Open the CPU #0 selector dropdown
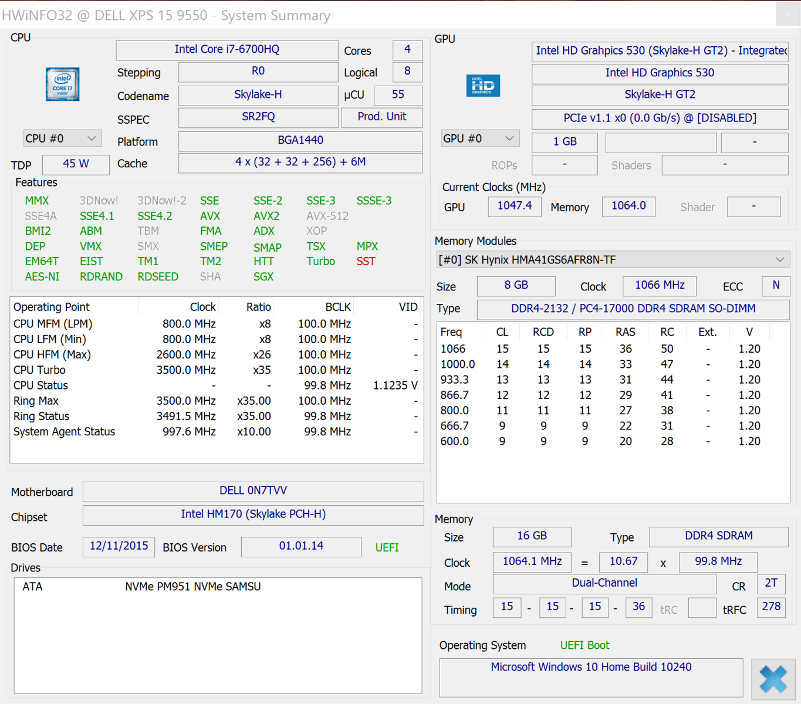Image resolution: width=801 pixels, height=704 pixels. (62, 138)
